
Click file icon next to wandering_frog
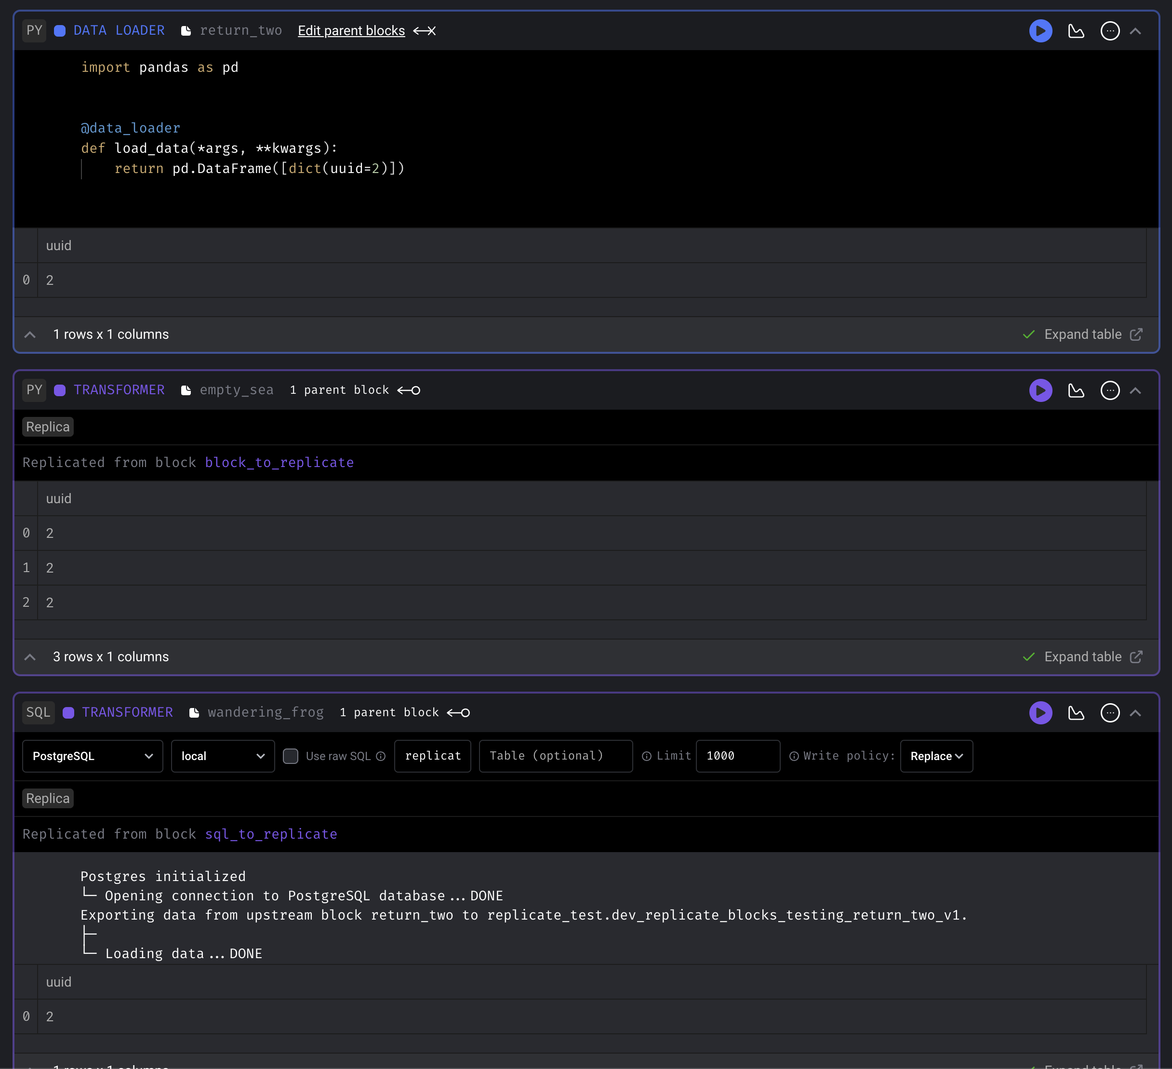[194, 713]
